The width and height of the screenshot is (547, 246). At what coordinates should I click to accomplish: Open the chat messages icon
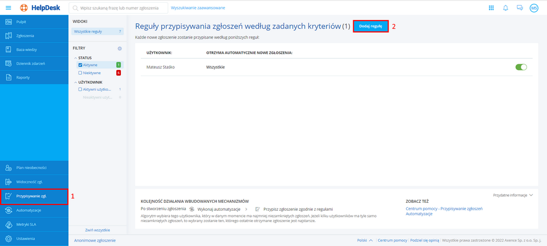tap(520, 8)
